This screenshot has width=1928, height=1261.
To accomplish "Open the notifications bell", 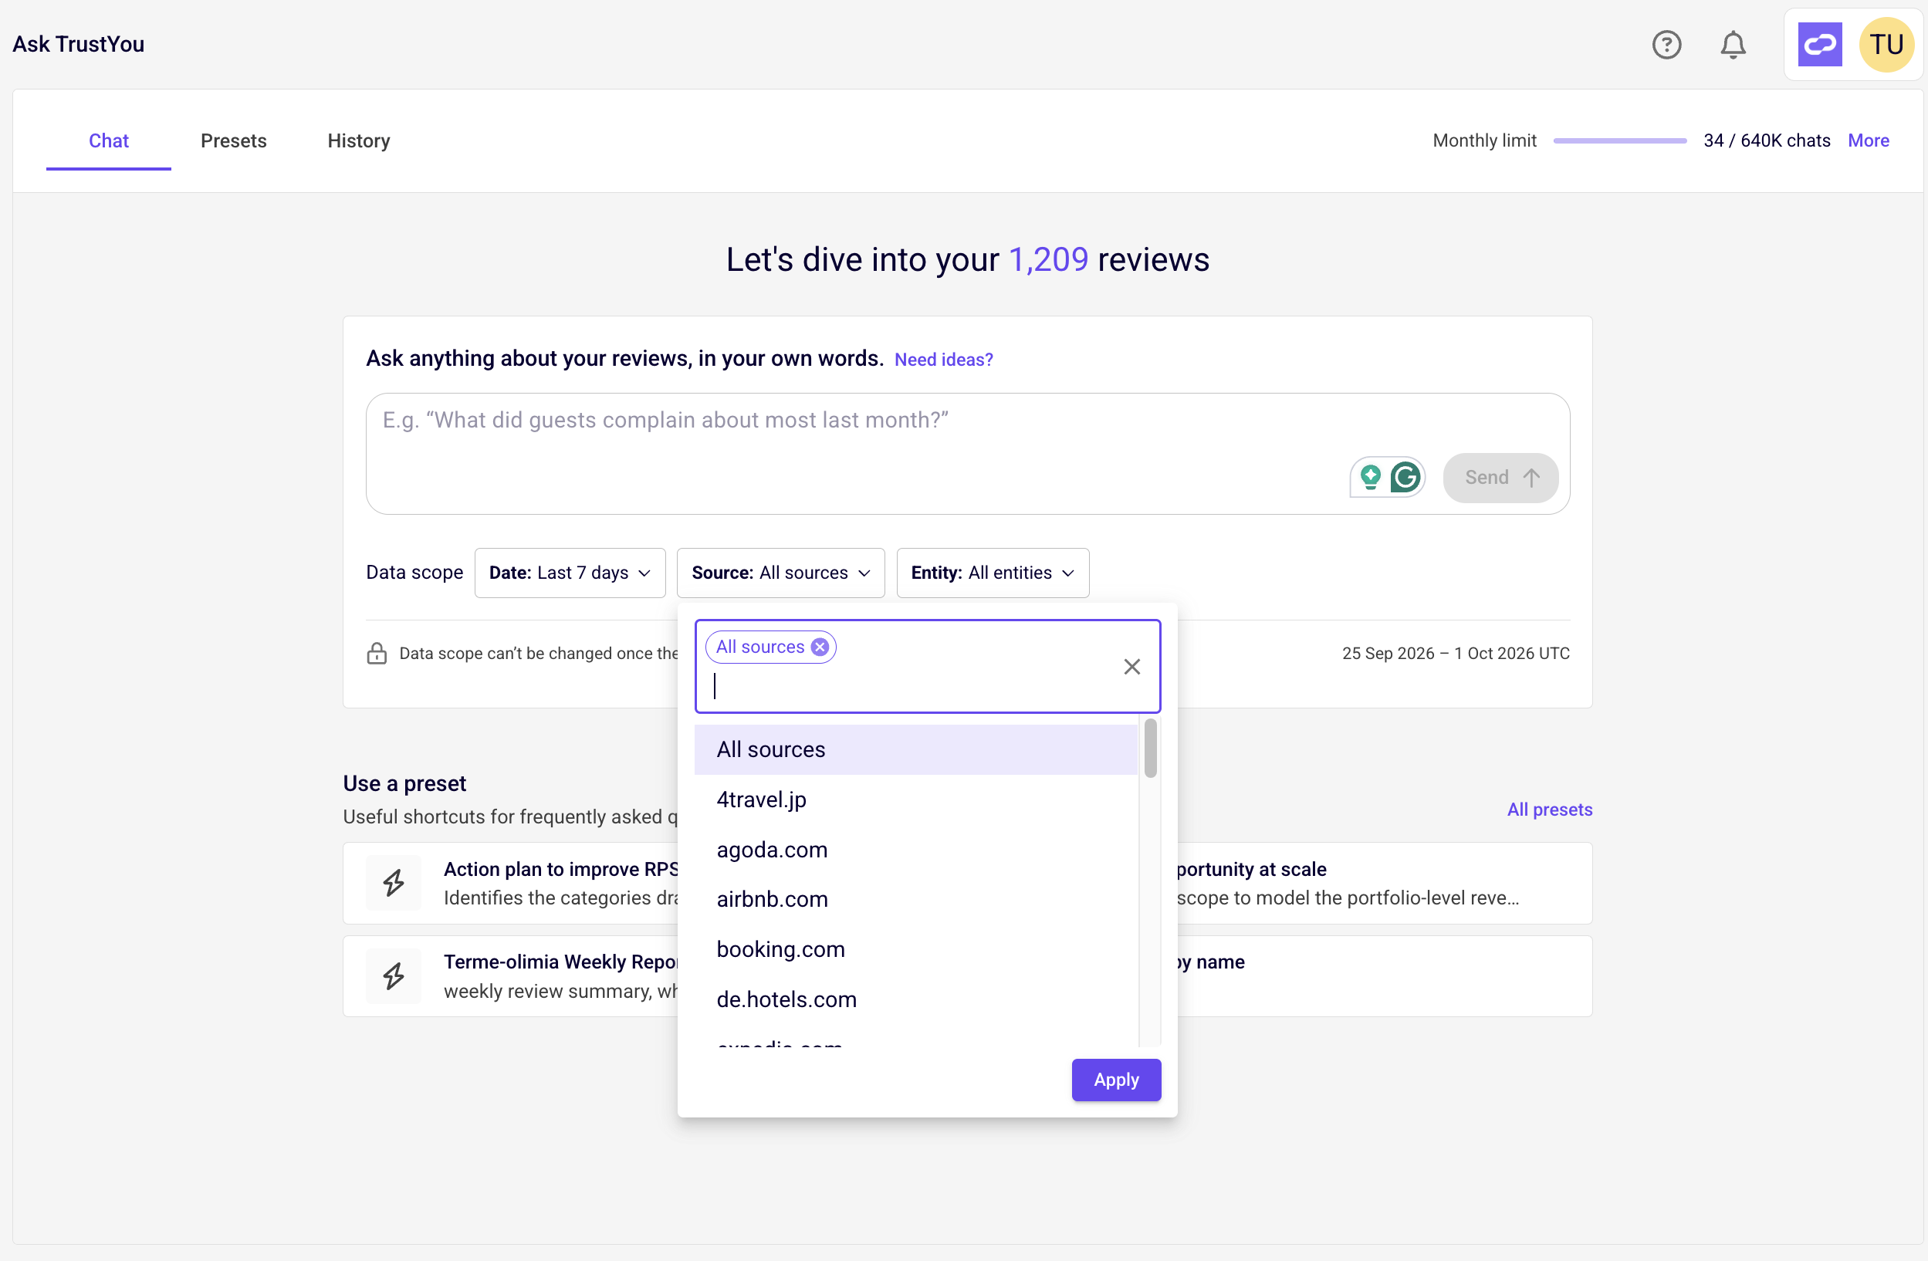I will pyautogui.click(x=1733, y=45).
